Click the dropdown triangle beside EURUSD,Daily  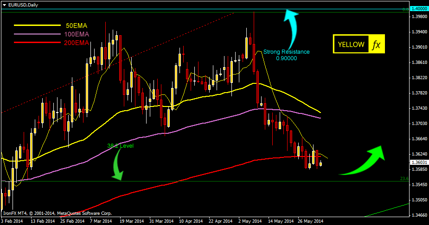click(x=4, y=5)
